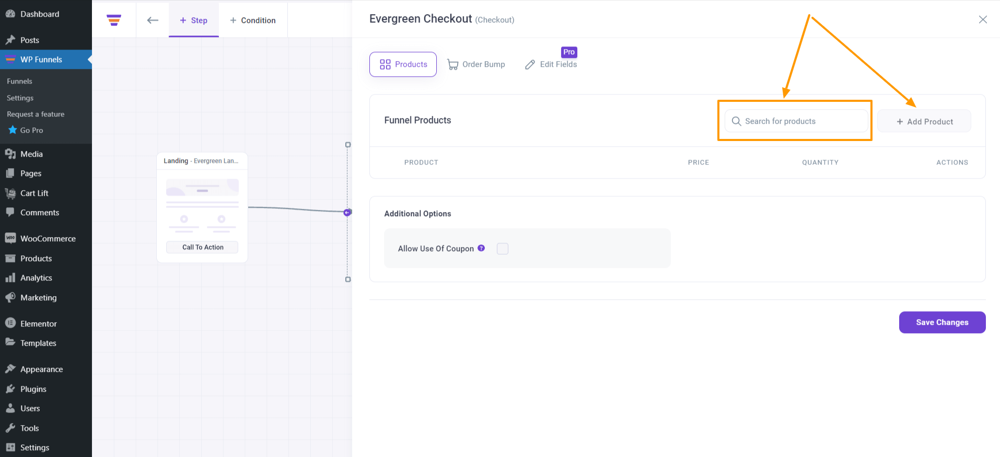Click the Pro badge above Edit Fields
The image size is (1000, 457).
click(569, 52)
